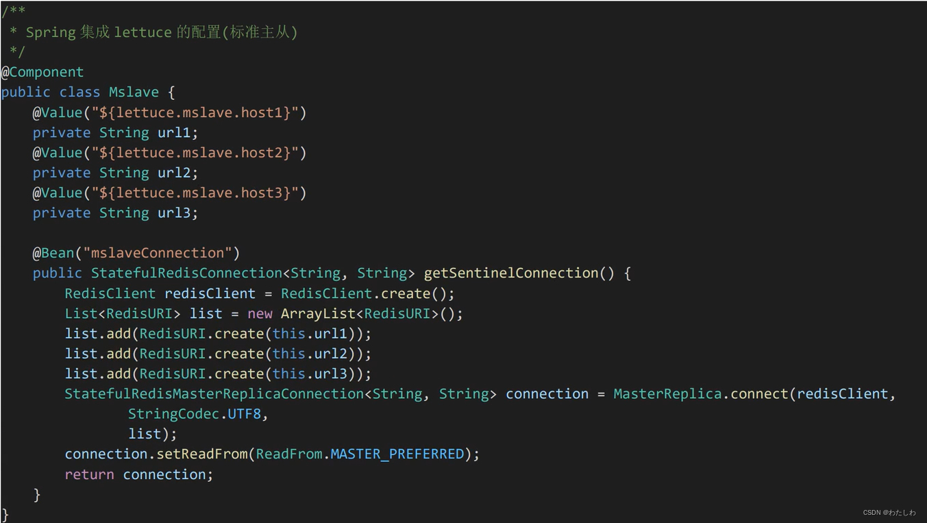
Task: Click the StringCodec.UTF8 argument
Action: [x=195, y=414]
